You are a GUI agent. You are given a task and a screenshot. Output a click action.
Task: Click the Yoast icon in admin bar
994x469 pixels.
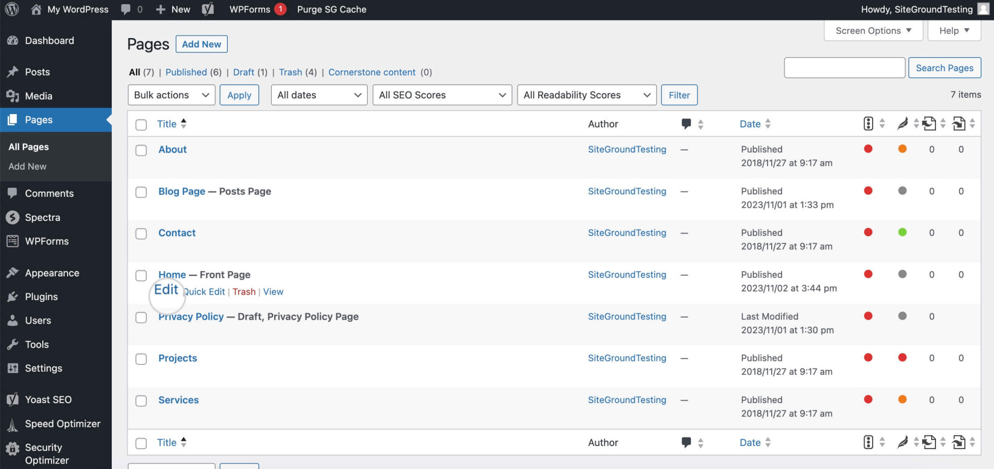[208, 9]
